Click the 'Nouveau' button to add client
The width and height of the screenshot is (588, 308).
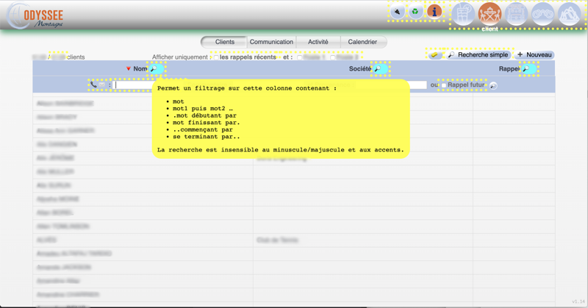(x=534, y=55)
